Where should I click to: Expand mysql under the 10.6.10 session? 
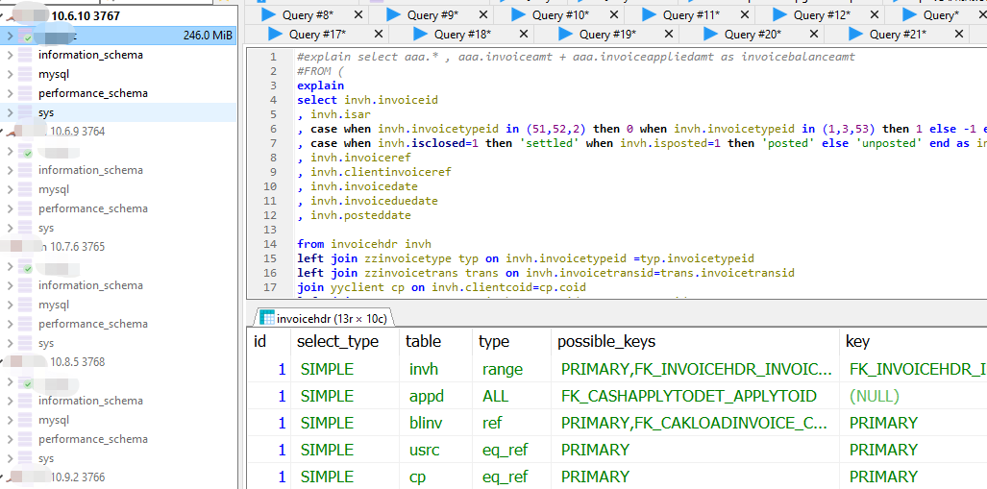pos(10,74)
